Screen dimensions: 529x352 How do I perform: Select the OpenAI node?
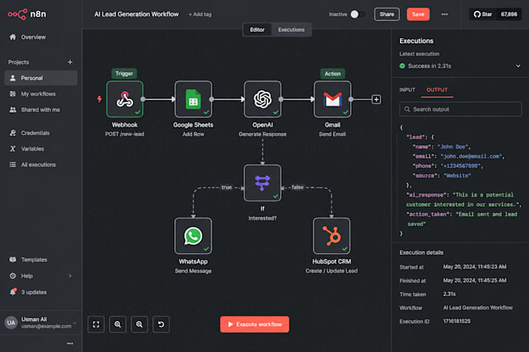click(262, 99)
